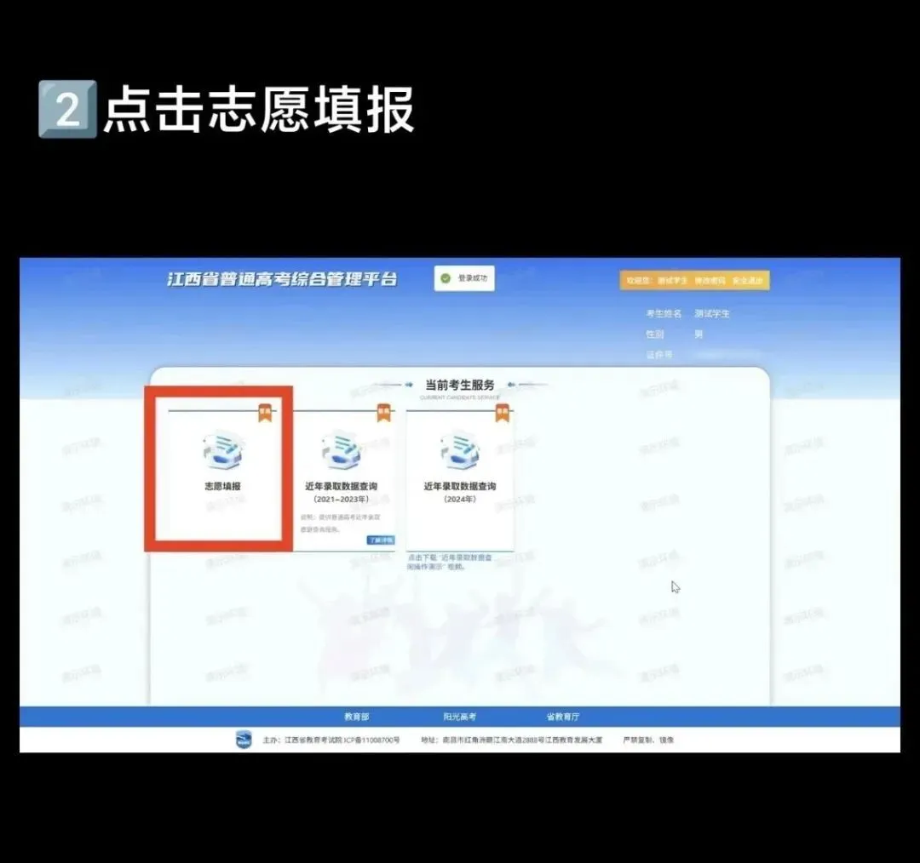This screenshot has height=863, width=920.
Task: Click the 江西省普通高考综合管理平台 header title
Action: pyautogui.click(x=282, y=279)
